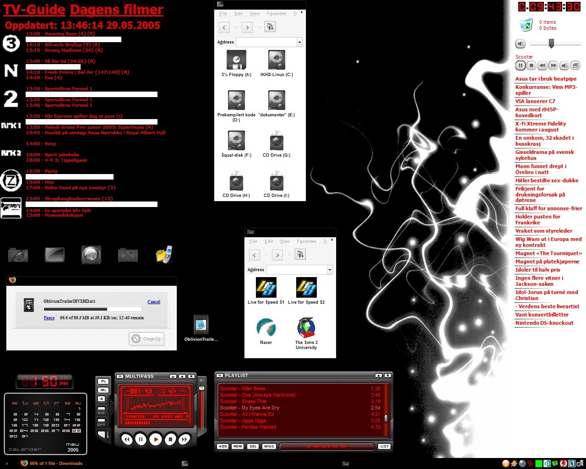Click Up folder button in games window
The height and width of the screenshot is (469, 586).
(x=300, y=254)
